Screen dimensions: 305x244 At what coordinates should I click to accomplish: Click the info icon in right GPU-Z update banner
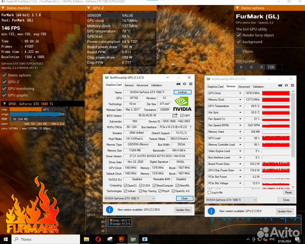click(x=211, y=211)
